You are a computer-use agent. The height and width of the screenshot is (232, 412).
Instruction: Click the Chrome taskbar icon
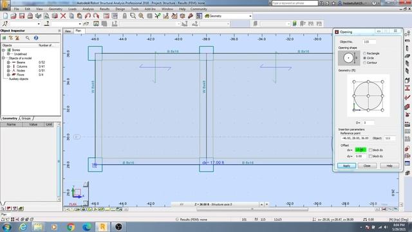click(x=70, y=227)
